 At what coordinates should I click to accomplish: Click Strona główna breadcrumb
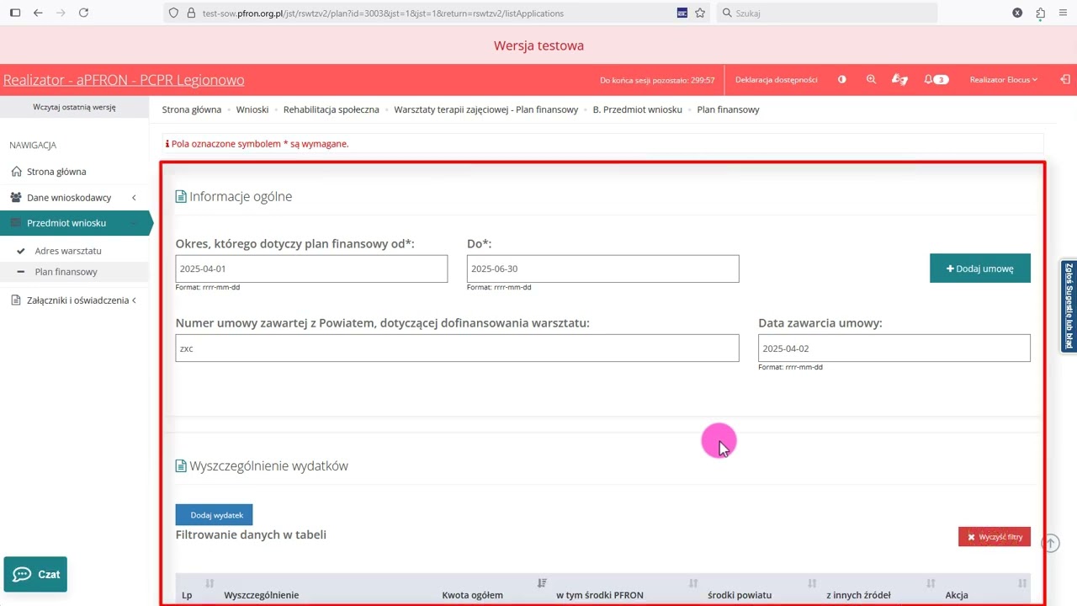point(191,109)
